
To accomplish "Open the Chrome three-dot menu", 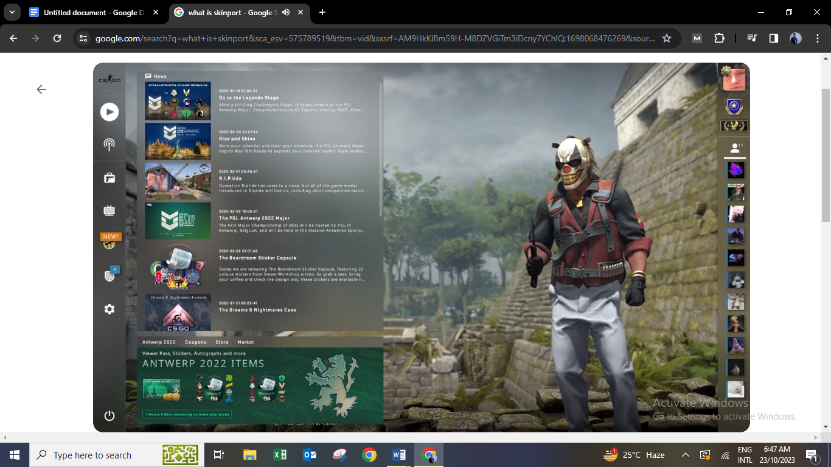I will [x=816, y=38].
